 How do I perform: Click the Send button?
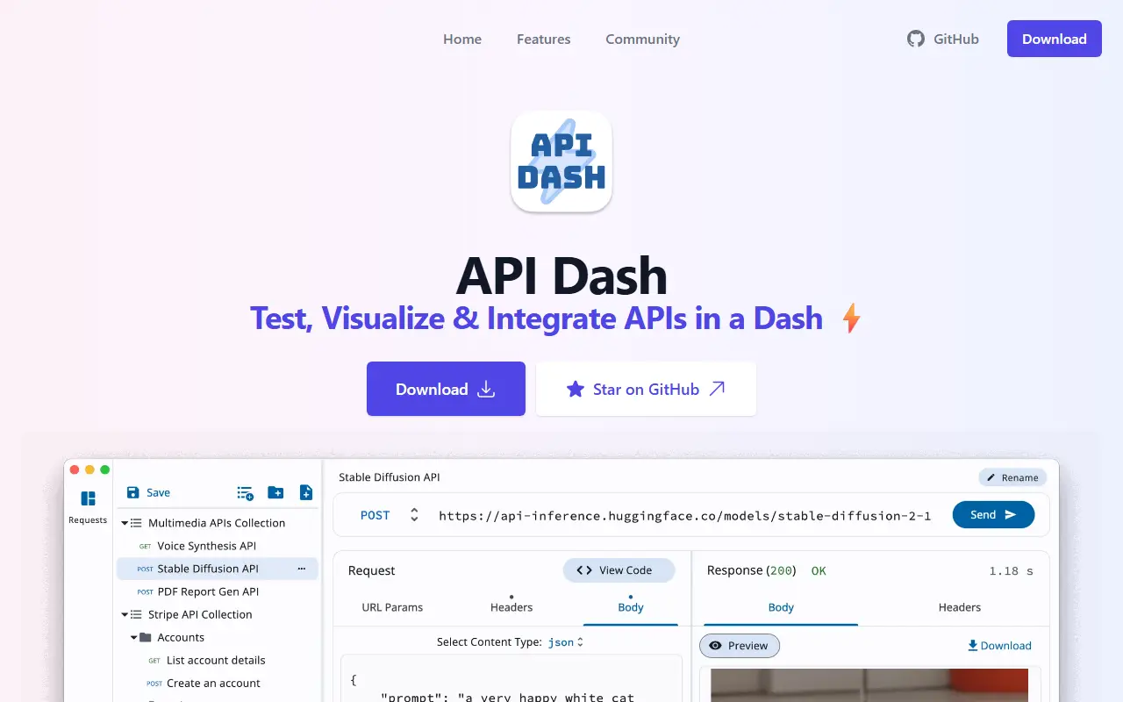993,514
